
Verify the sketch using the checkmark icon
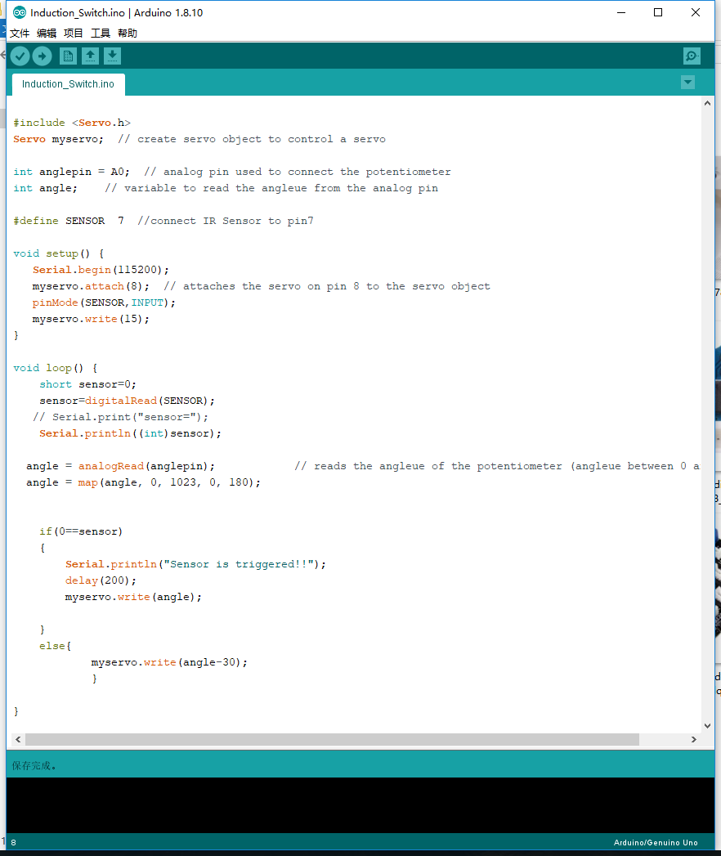tap(20, 56)
